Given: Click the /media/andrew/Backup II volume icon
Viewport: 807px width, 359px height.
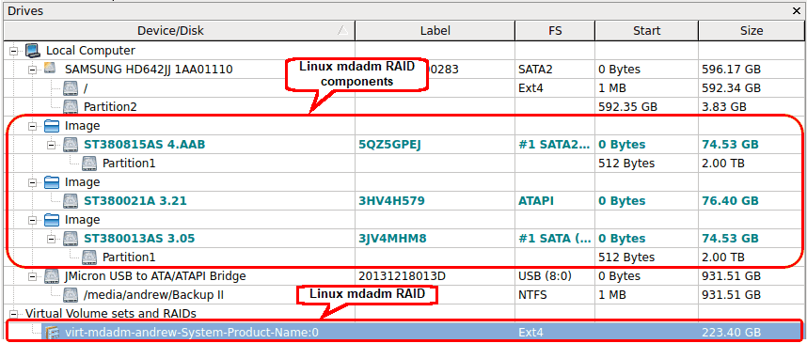Looking at the screenshot, I should [71, 295].
